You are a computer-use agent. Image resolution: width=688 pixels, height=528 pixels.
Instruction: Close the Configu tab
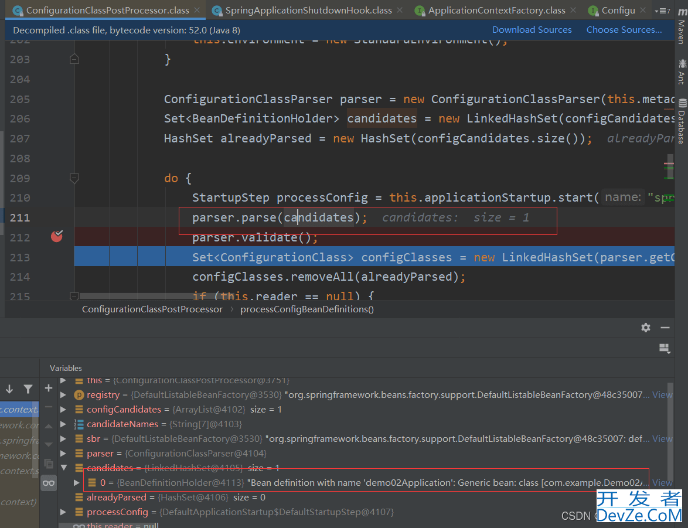pyautogui.click(x=643, y=10)
